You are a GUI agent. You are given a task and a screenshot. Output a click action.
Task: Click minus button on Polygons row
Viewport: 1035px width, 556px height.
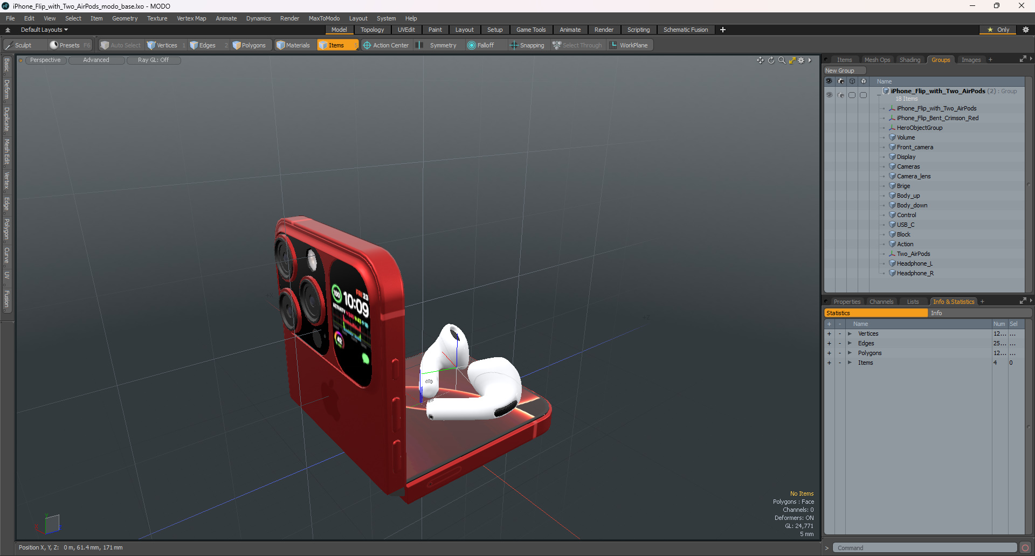(x=839, y=353)
